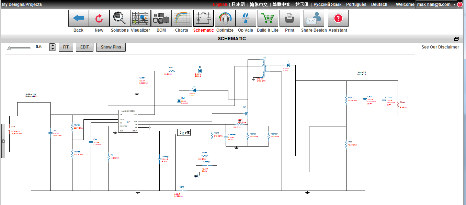
Task: Select the M1 MOSFET component
Action: tap(247, 114)
